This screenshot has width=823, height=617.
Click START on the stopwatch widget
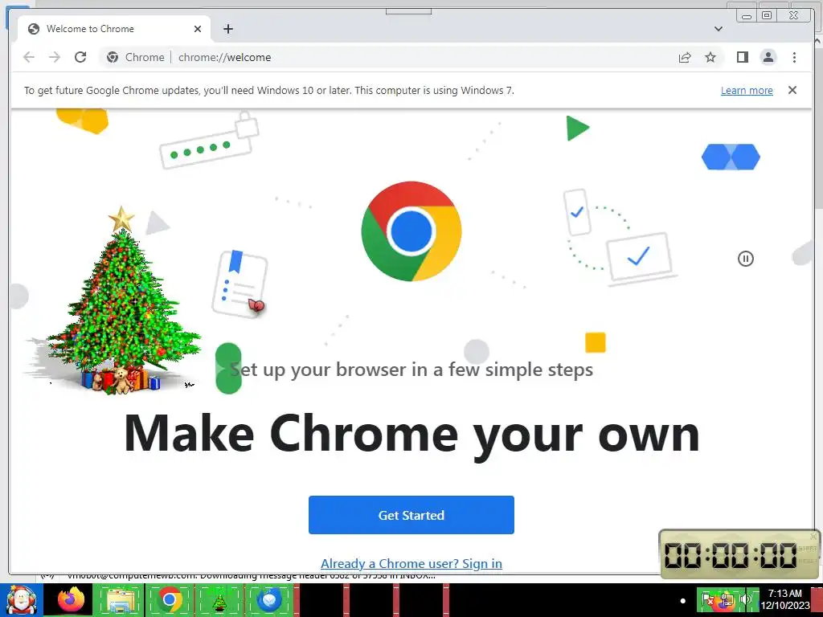click(807, 548)
